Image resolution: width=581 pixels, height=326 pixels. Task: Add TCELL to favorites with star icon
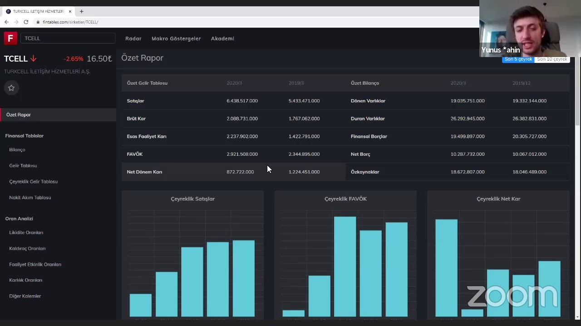[x=11, y=88]
